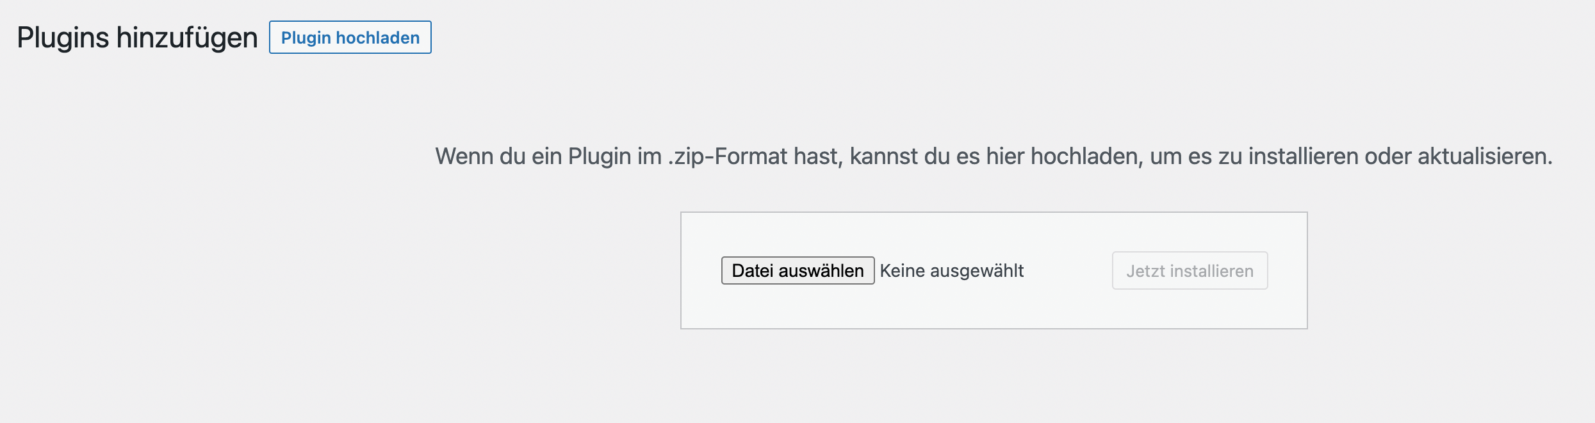The image size is (1595, 423).
Task: Click the gap between file picker and install button
Action: 1068,271
